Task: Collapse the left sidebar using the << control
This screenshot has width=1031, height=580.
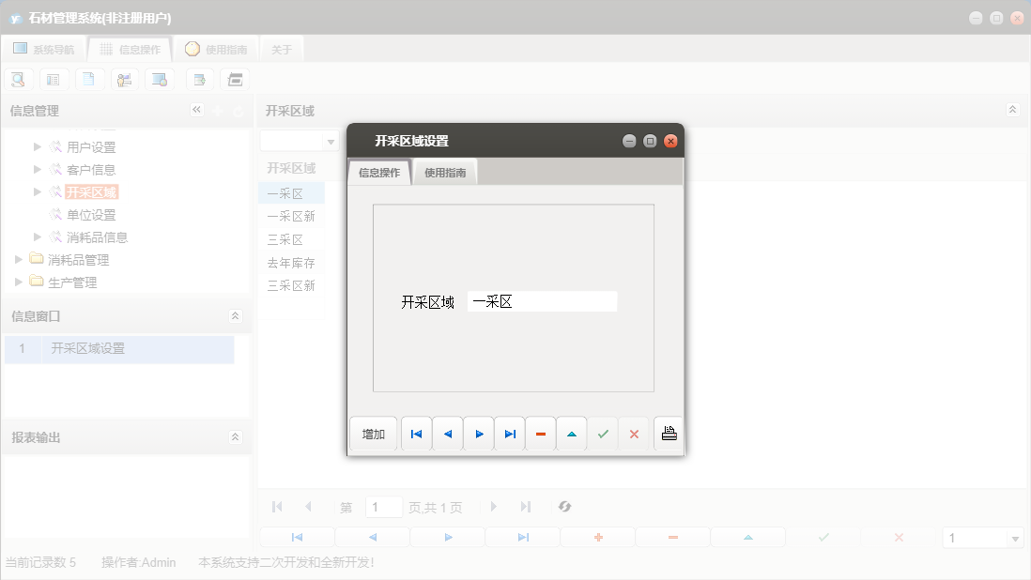Action: tap(196, 110)
